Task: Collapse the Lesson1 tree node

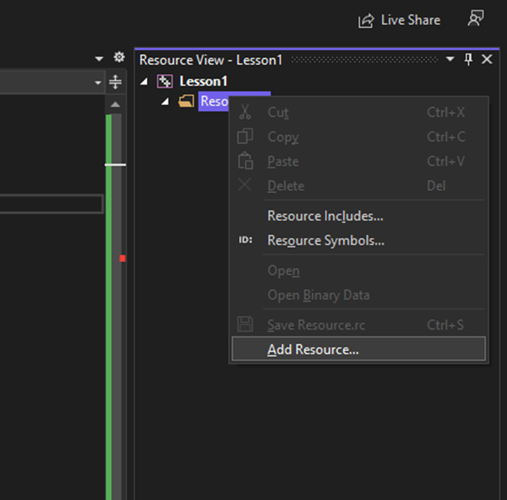Action: 145,81
